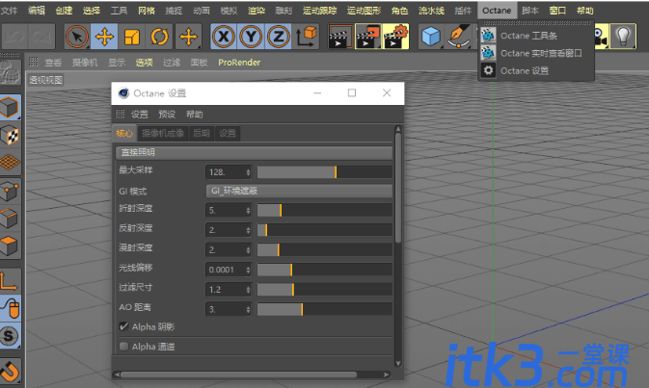Activate the Move tool in toolbar
This screenshot has width=649, height=388.
[104, 37]
